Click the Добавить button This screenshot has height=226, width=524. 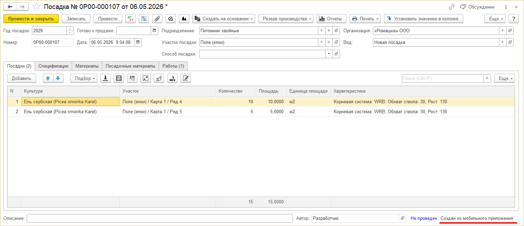[x=22, y=78]
